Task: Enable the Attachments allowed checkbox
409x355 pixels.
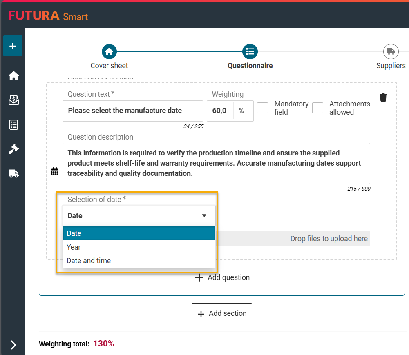Action: click(317, 108)
